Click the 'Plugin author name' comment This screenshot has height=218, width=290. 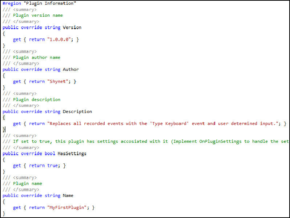37,57
